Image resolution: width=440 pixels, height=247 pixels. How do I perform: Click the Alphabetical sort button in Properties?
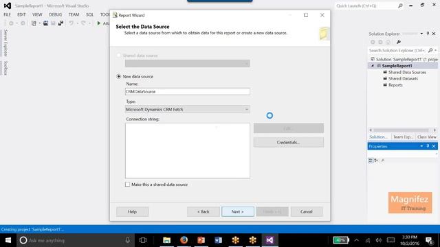(x=376, y=161)
